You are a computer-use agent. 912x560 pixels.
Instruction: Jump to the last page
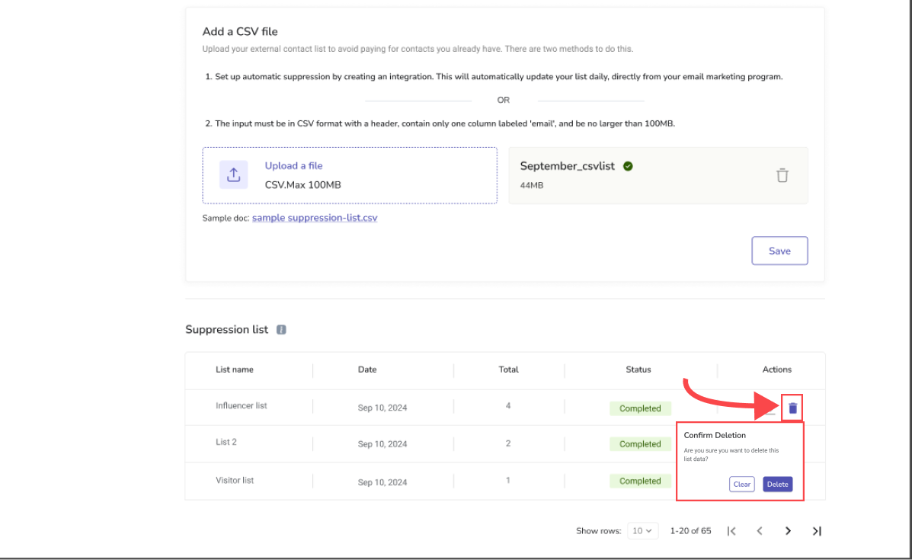pyautogui.click(x=817, y=531)
